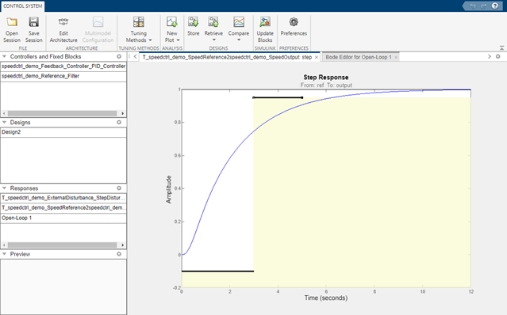The height and width of the screenshot is (315, 507).
Task: Open Edit Architecture tool
Action: point(63,29)
